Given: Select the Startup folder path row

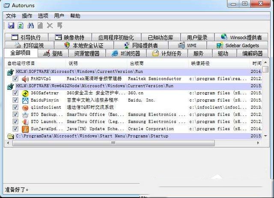Looking at the screenshot, I should [x=134, y=136].
